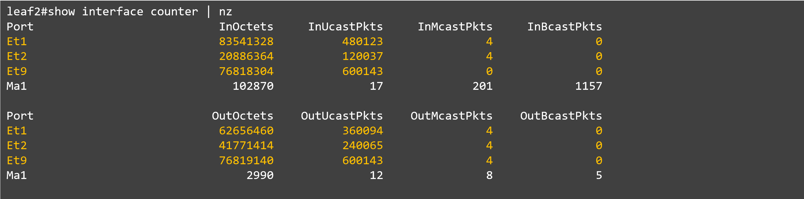The width and height of the screenshot is (804, 199).
Task: Click the InBcastPkts column header
Action: point(564,27)
